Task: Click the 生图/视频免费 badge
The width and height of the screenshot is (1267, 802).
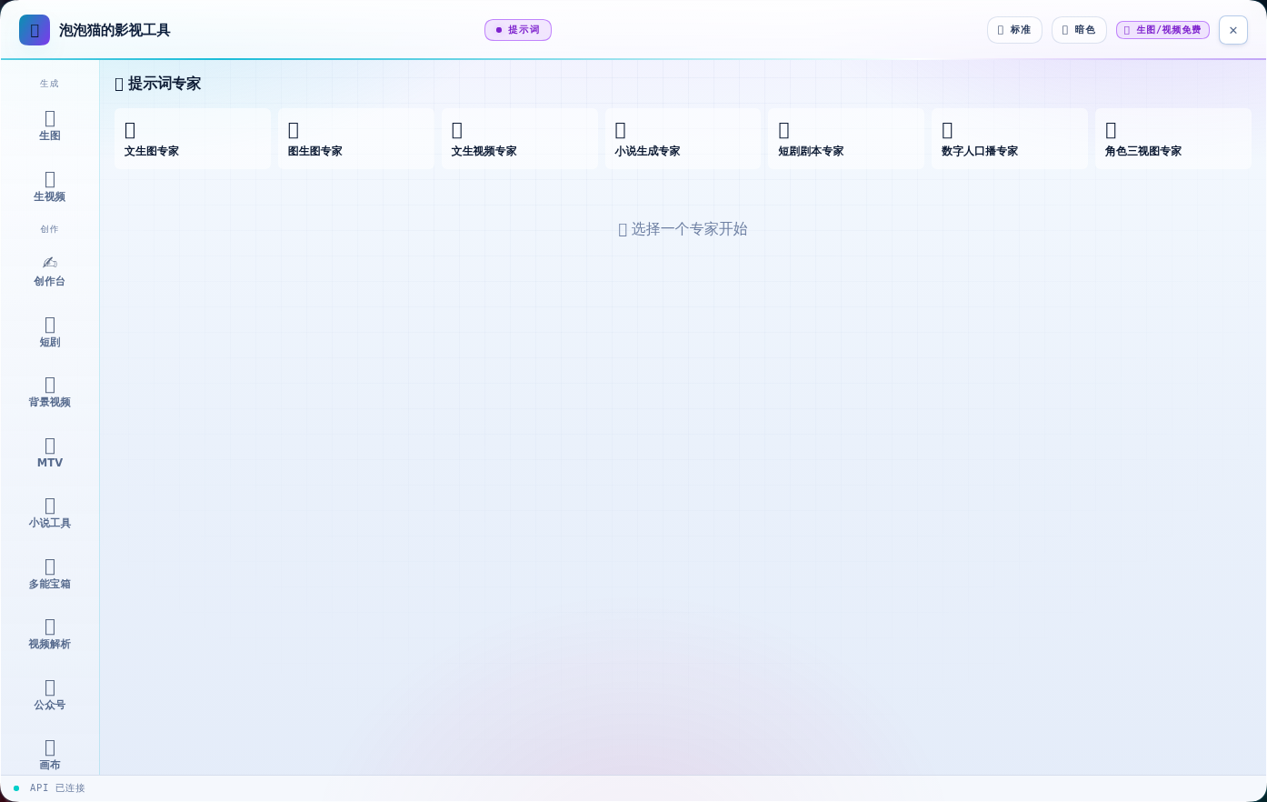Action: tap(1162, 30)
